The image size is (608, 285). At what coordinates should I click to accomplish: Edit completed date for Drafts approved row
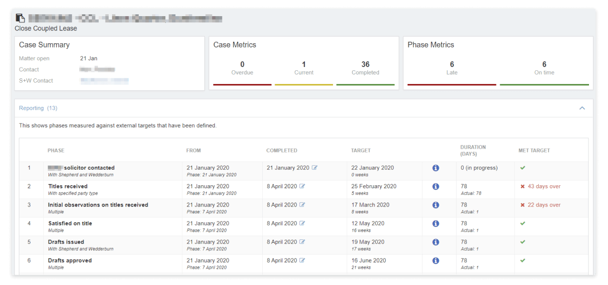[302, 261]
